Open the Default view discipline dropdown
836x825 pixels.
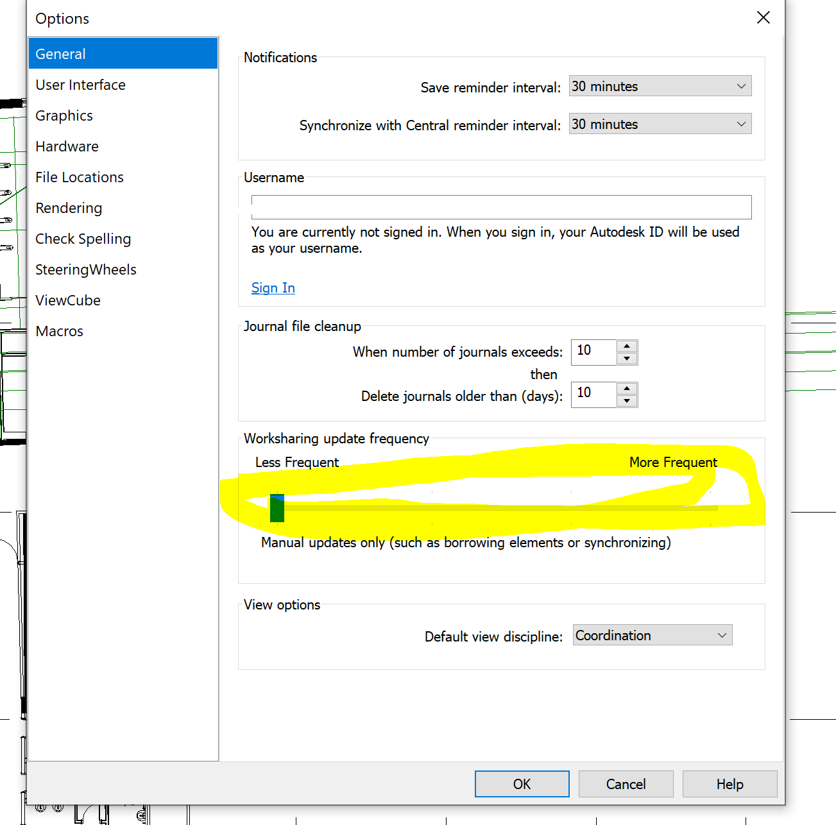[721, 635]
